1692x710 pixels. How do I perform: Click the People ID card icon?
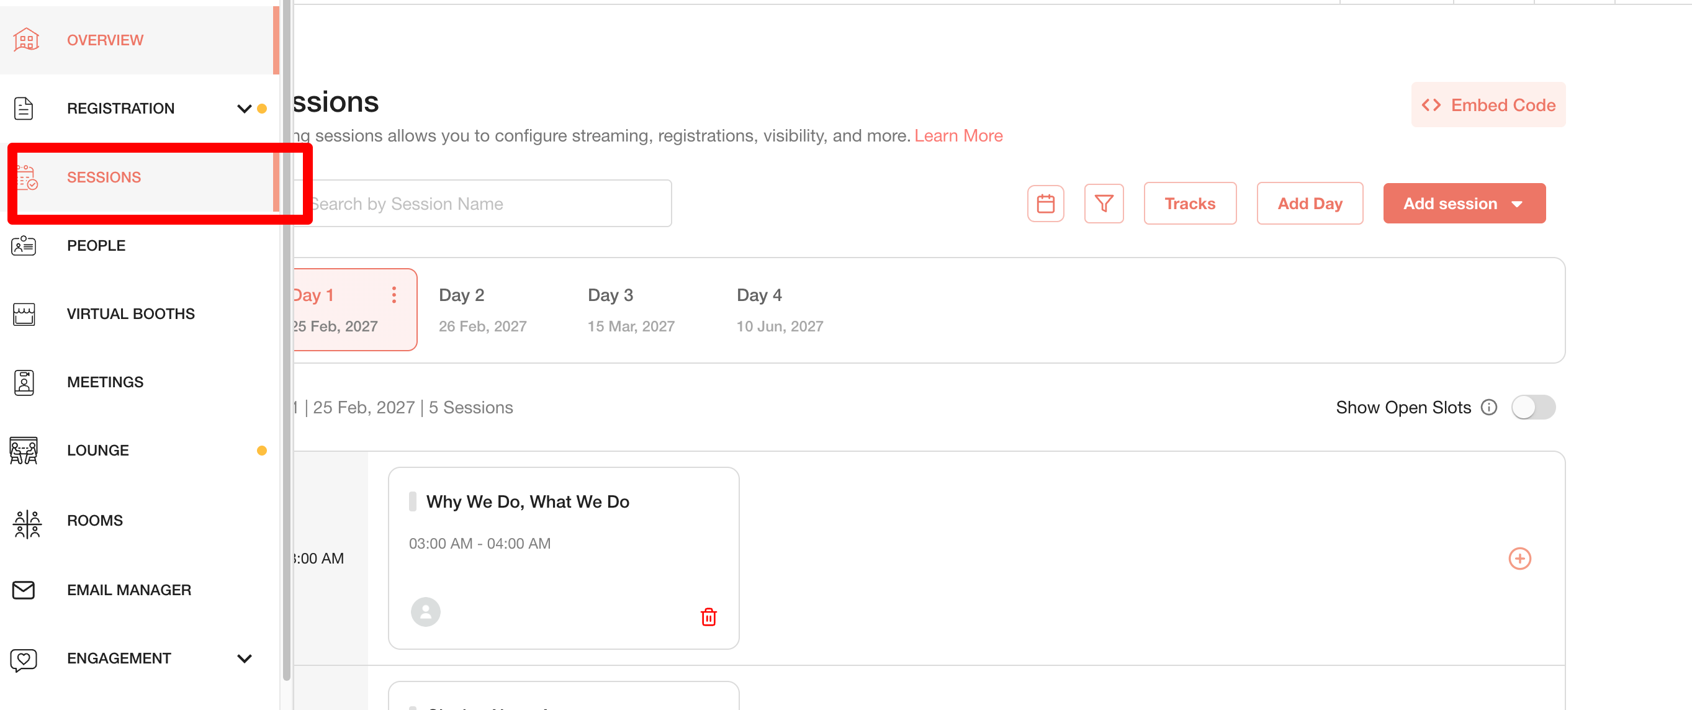[24, 246]
